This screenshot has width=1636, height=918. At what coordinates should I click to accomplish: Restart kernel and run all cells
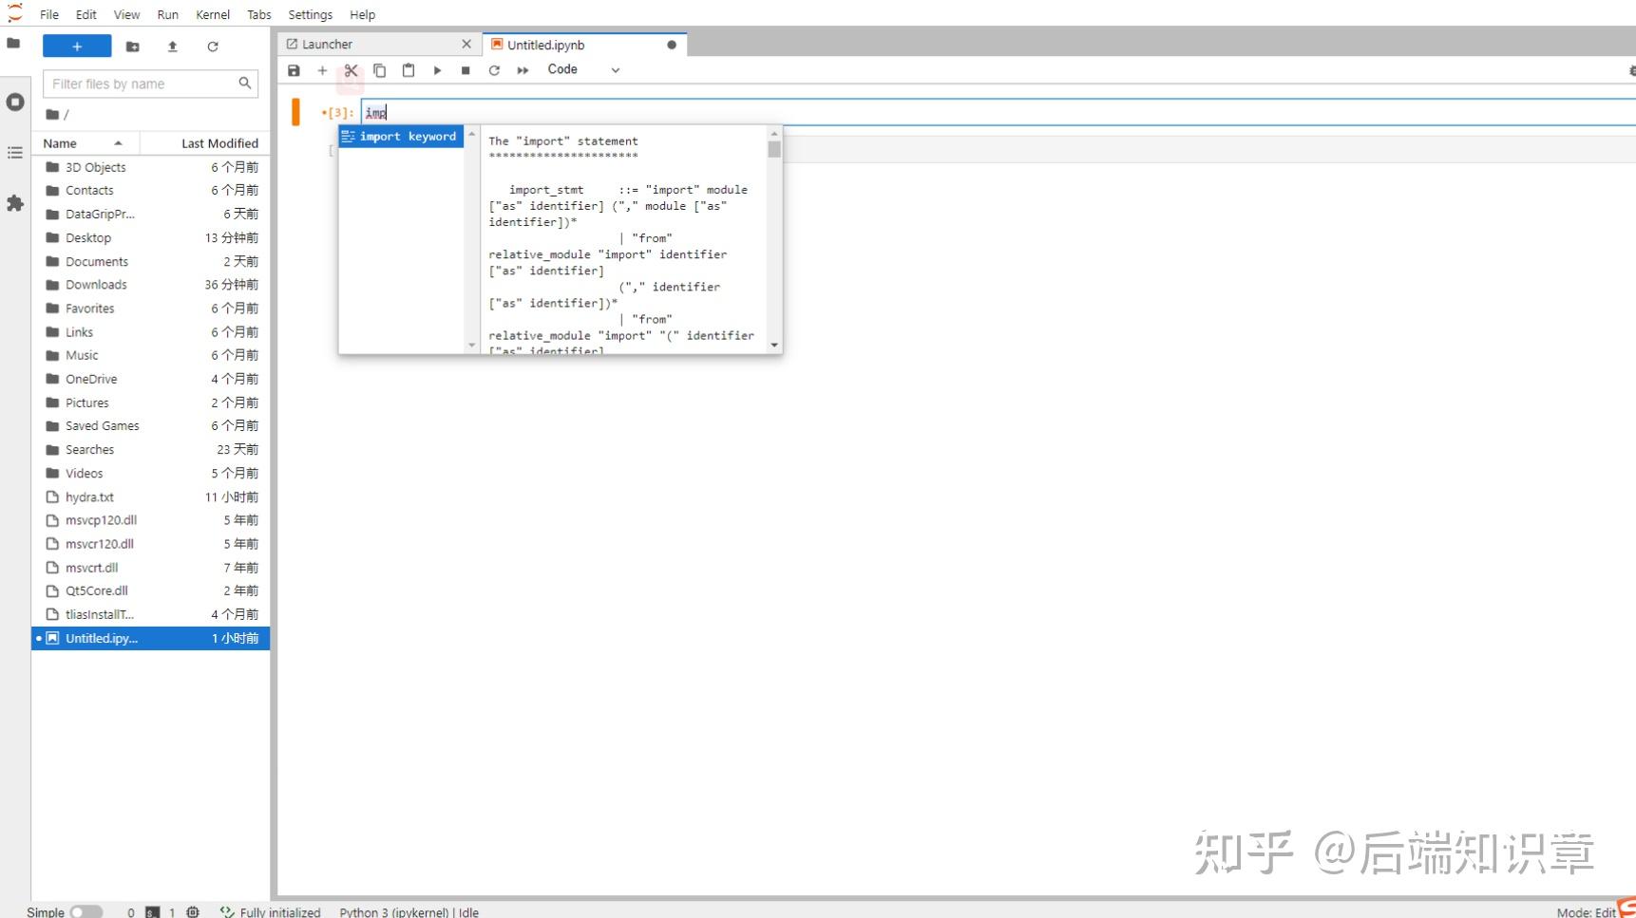point(523,70)
